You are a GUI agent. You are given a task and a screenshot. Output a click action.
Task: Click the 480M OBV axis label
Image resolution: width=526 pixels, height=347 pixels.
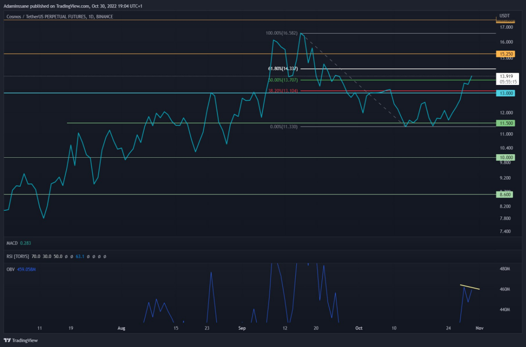tap(505, 269)
